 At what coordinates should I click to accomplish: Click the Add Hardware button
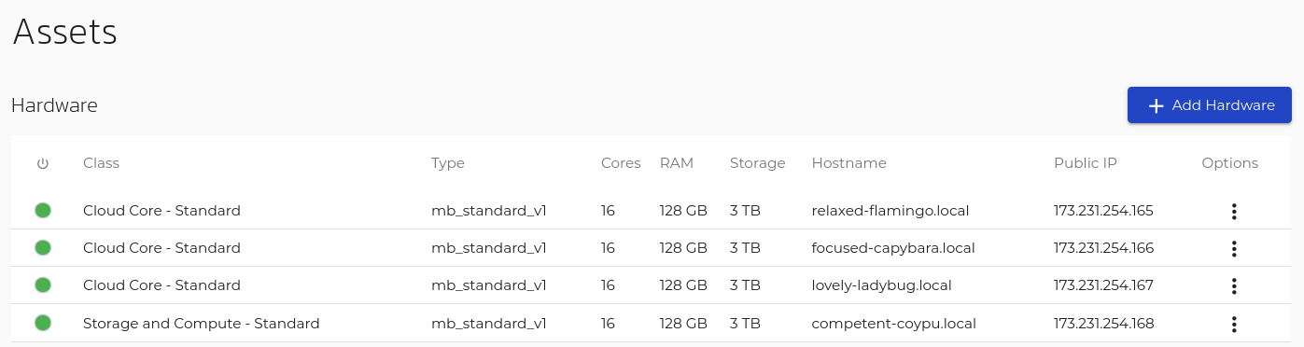coord(1210,105)
